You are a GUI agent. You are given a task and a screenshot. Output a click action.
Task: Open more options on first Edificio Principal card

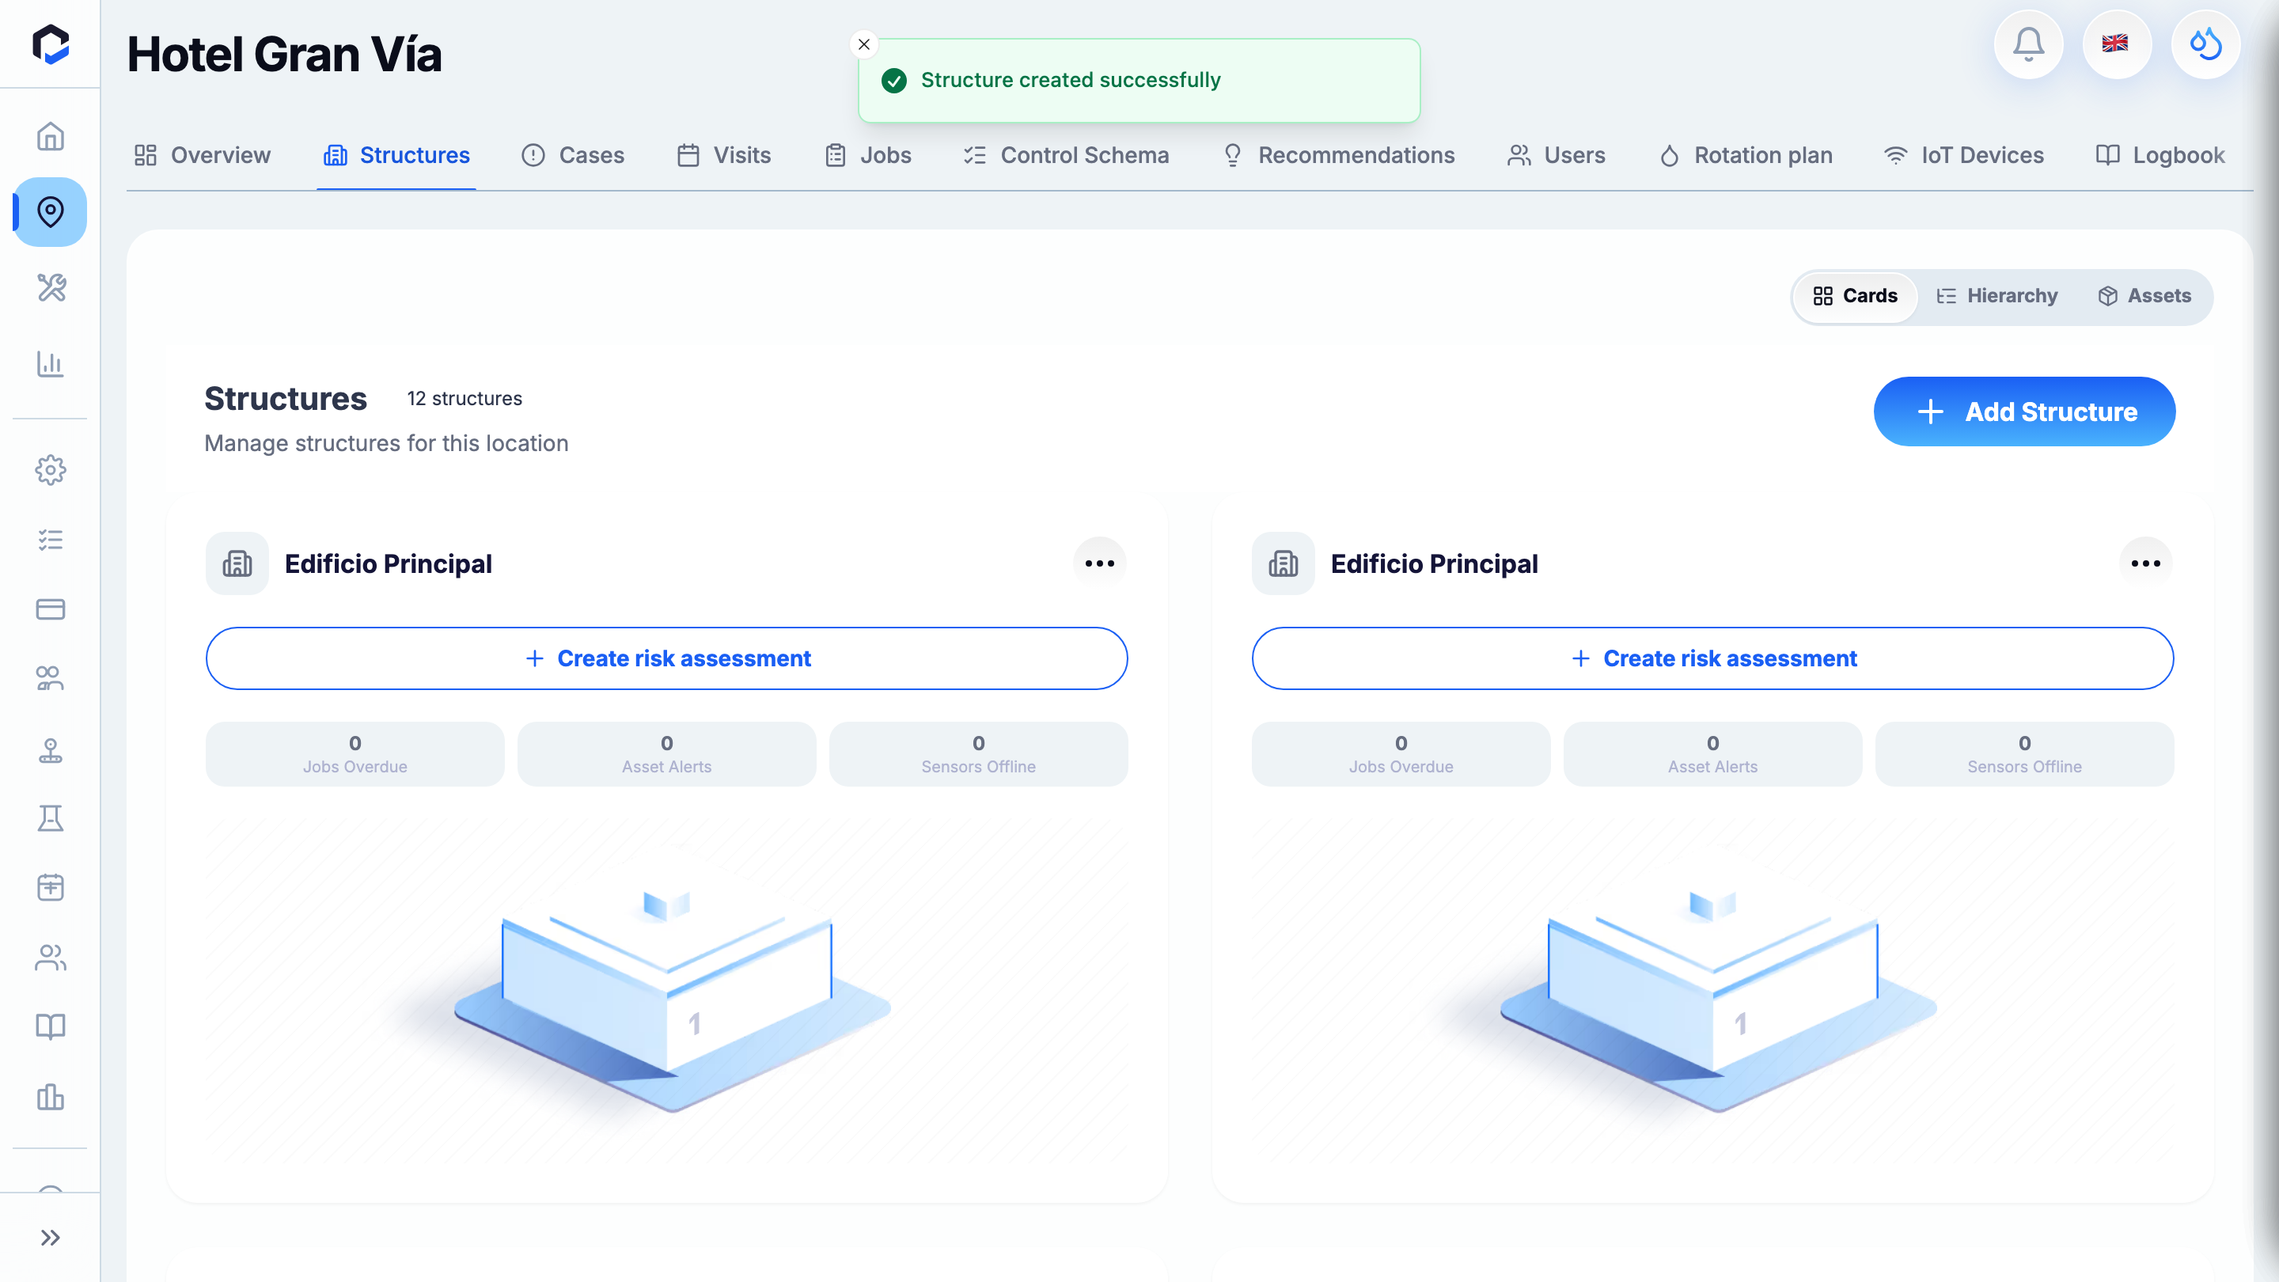coord(1100,563)
